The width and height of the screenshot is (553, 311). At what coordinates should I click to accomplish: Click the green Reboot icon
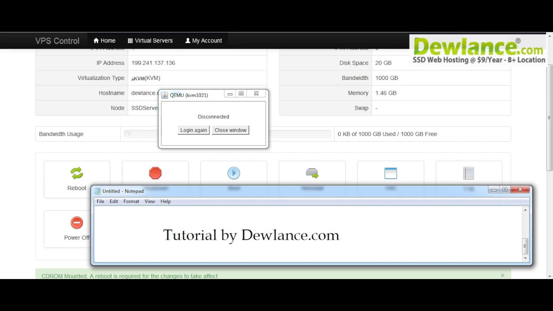[77, 173]
